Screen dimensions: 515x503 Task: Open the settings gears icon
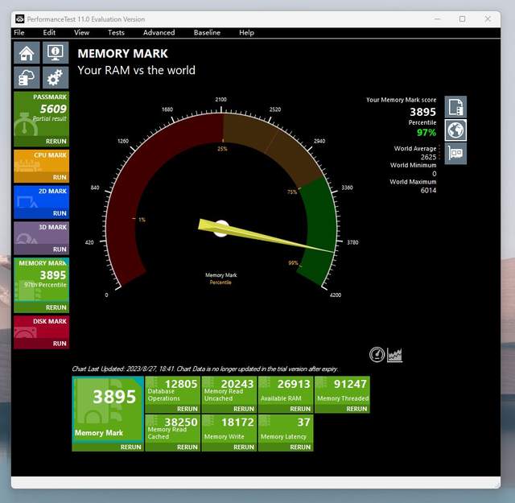[56, 78]
